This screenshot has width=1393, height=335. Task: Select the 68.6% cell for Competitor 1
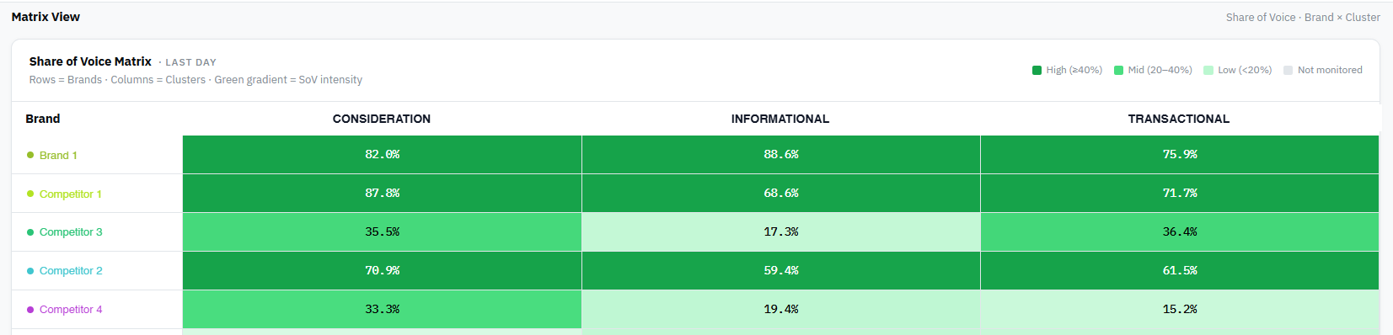[x=781, y=194]
